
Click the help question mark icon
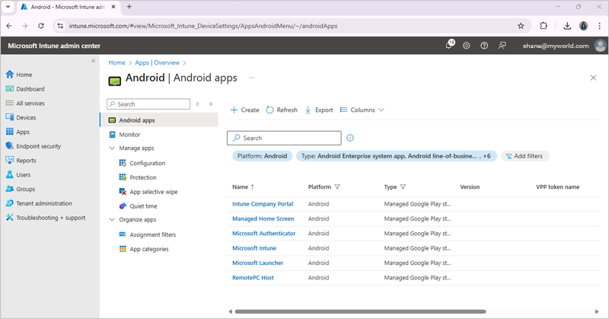(484, 46)
